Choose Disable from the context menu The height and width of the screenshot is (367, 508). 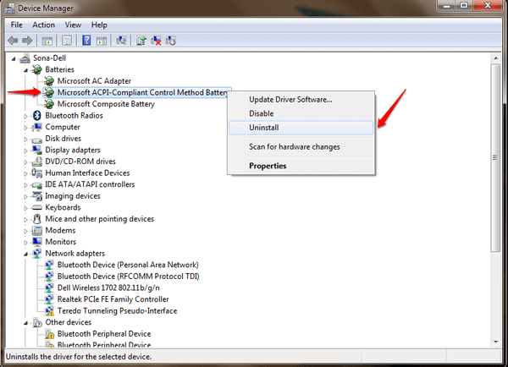[x=262, y=113]
